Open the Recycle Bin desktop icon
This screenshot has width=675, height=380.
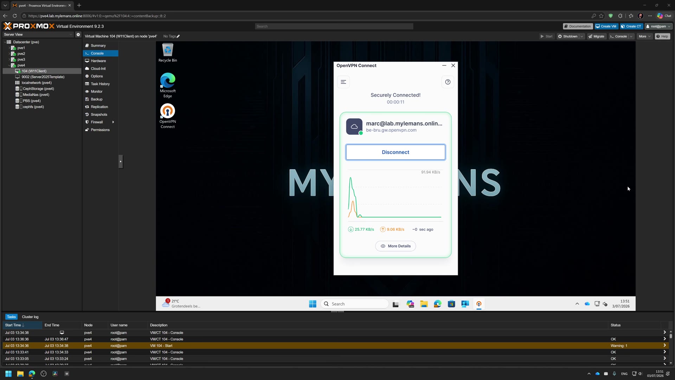168,53
